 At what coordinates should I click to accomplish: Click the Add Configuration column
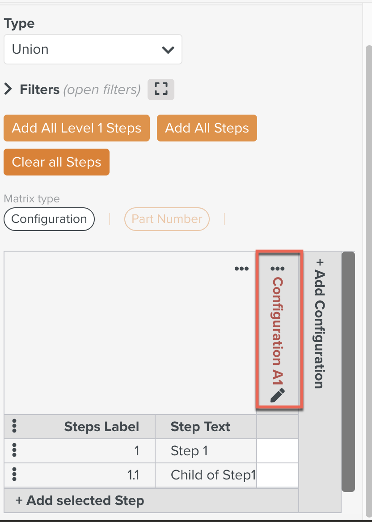tap(319, 322)
